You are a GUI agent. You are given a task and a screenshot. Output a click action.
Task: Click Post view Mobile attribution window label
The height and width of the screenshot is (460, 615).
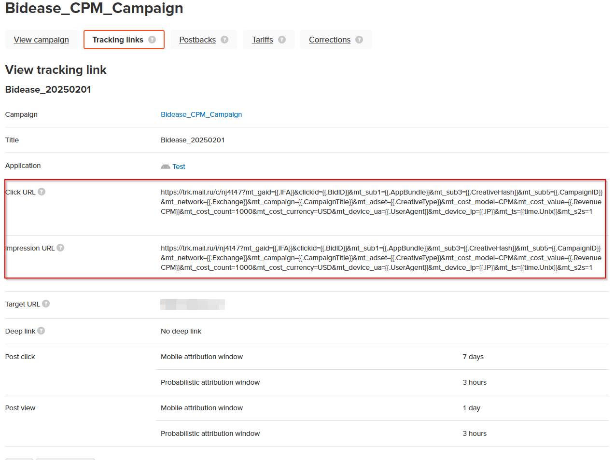pos(202,408)
